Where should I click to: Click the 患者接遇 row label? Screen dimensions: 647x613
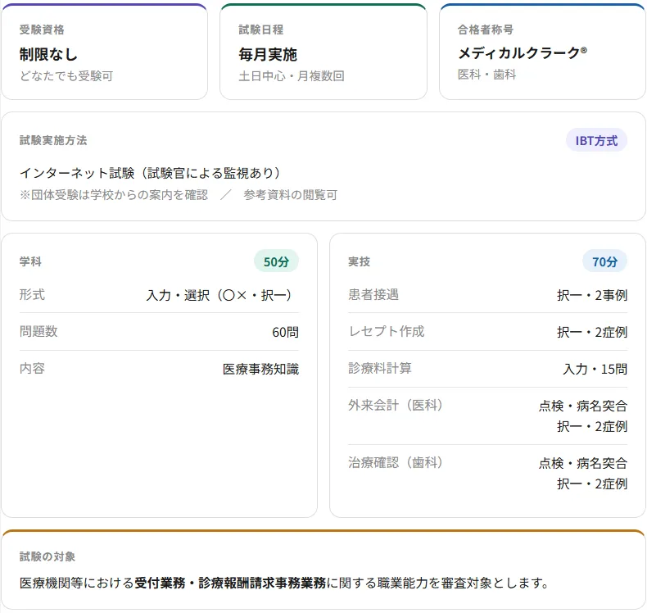(373, 295)
